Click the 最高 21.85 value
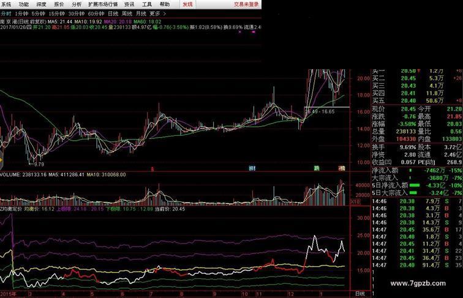The height and width of the screenshot is (298, 463). click(x=454, y=116)
